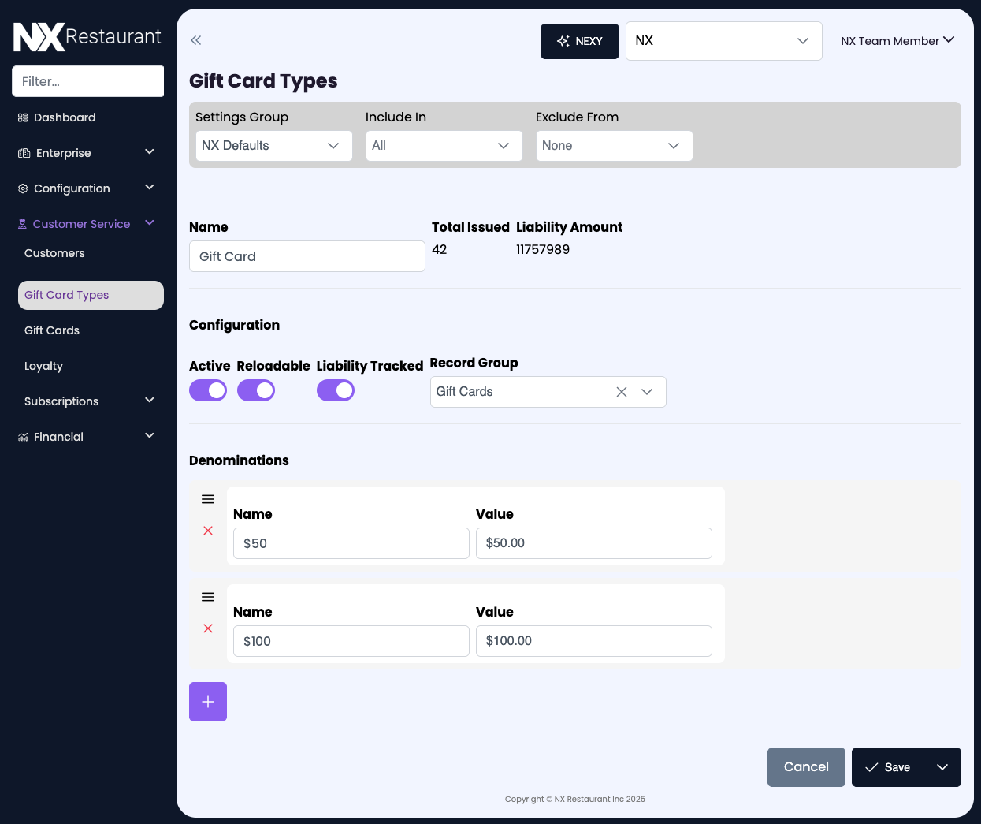
Task: Click the gift card Name input field
Action: [307, 256]
